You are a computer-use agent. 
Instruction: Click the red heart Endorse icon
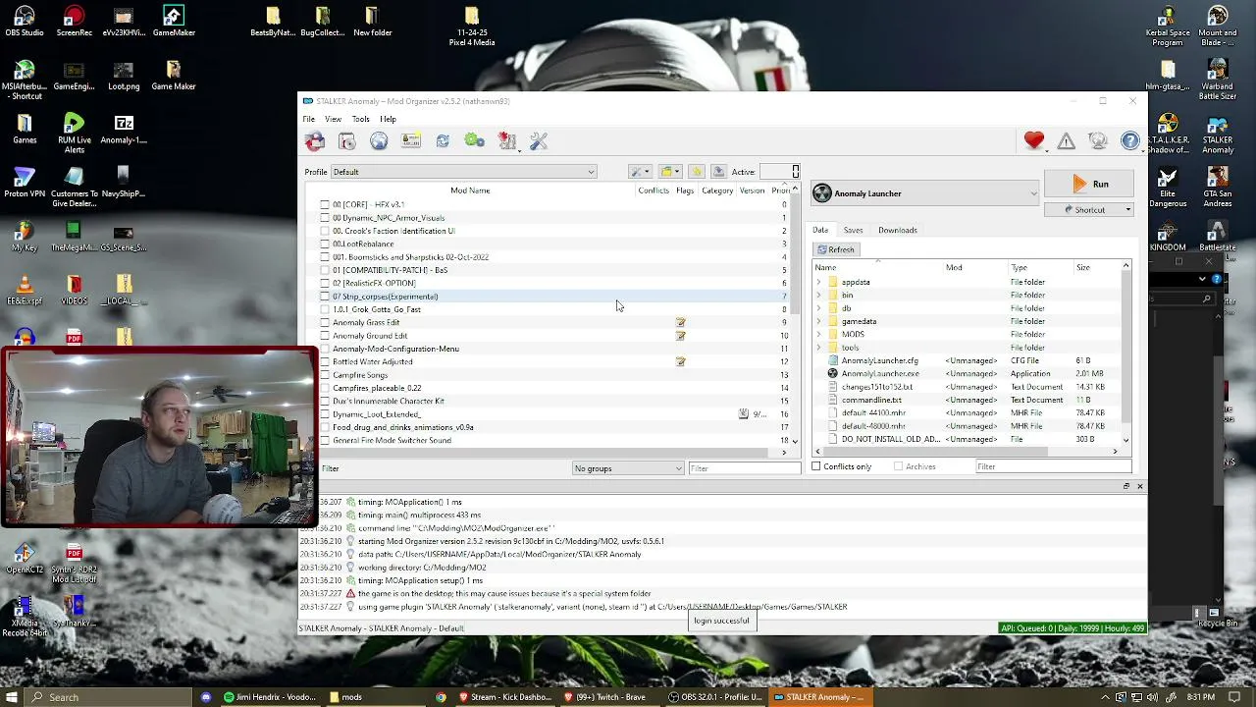(1034, 141)
